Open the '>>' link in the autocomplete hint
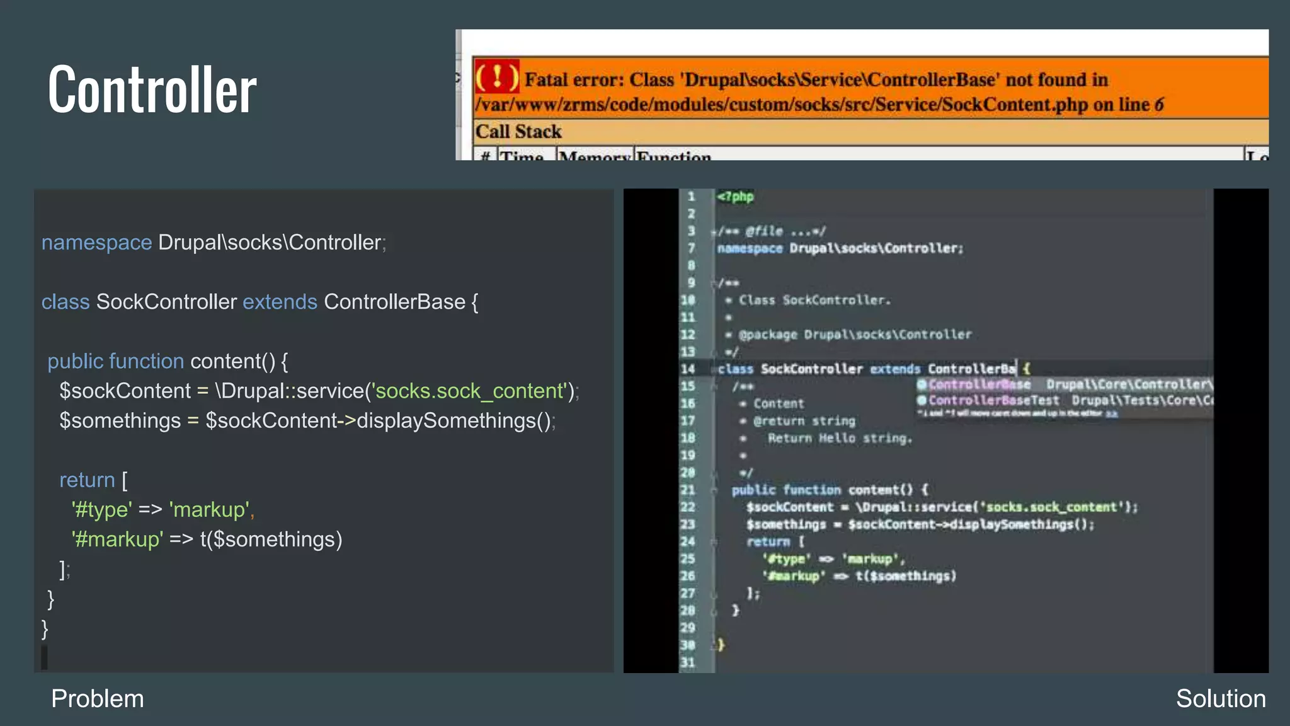This screenshot has height=726, width=1290. (1112, 413)
